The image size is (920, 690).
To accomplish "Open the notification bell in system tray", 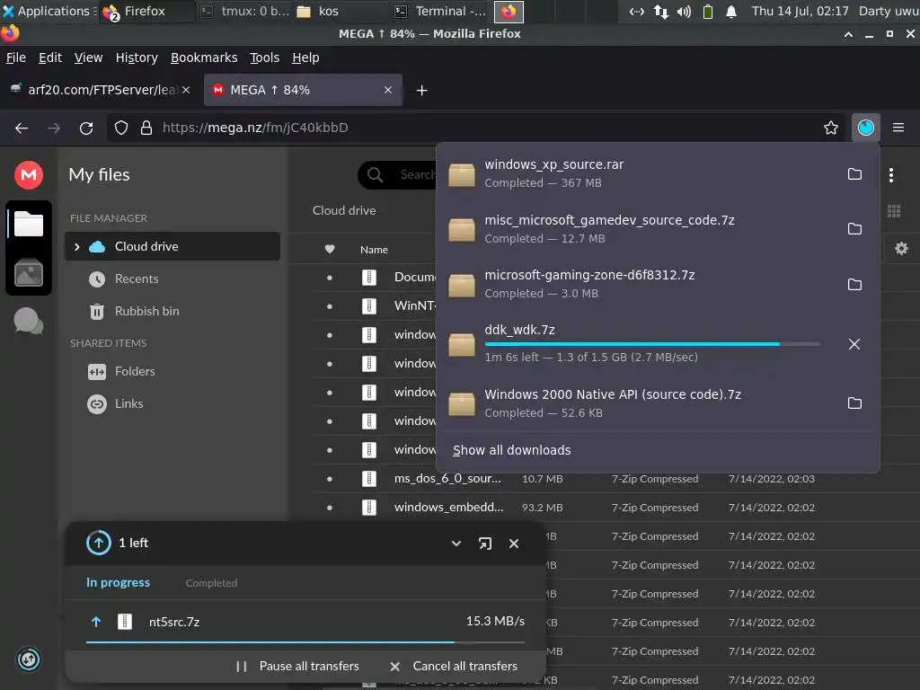I will 731,11.
